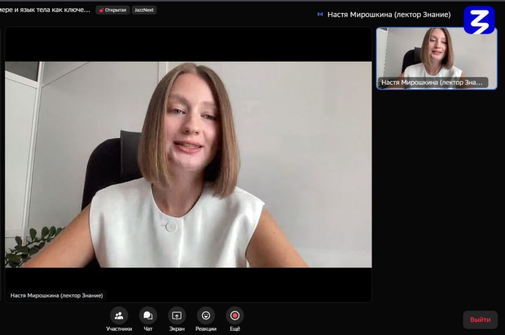The width and height of the screenshot is (505, 335).
Task: Click the active speaker name at top
Action: (x=389, y=15)
